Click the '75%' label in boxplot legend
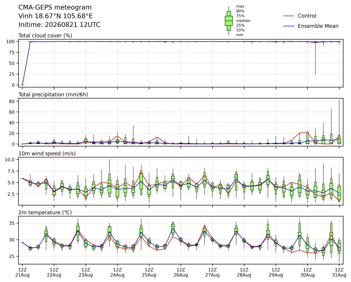The image size is (351, 282). [240, 16]
